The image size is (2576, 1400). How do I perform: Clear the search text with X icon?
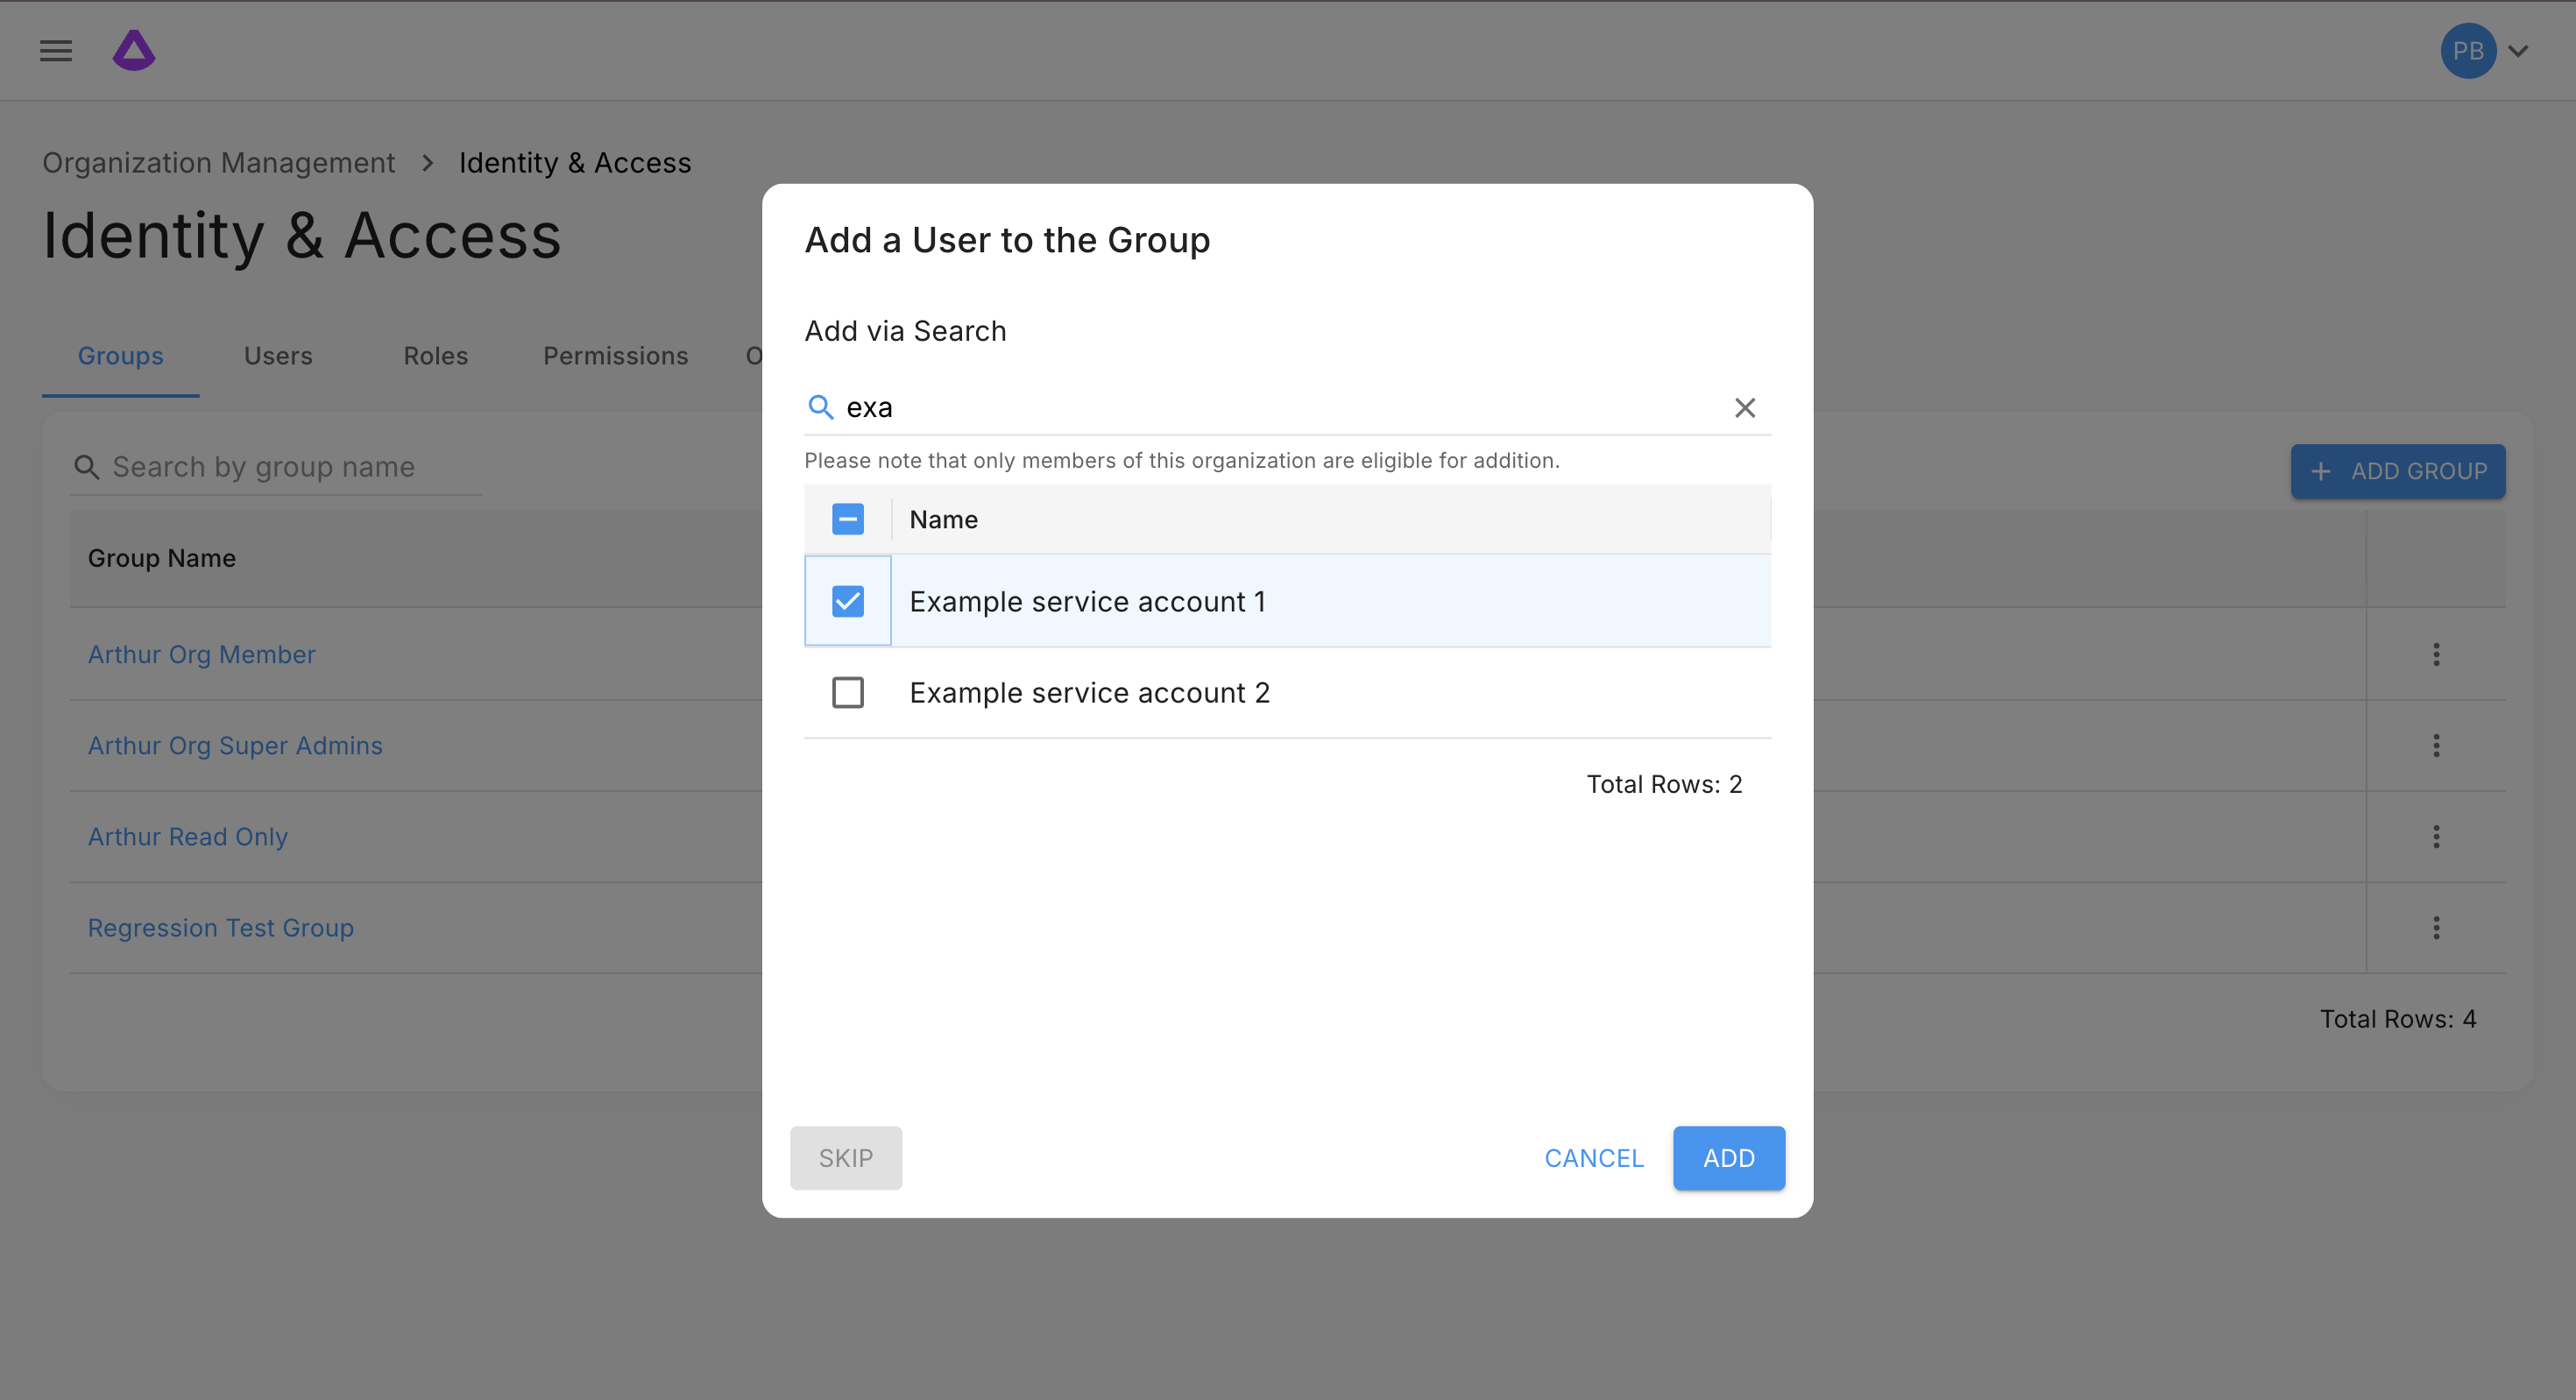(1744, 407)
